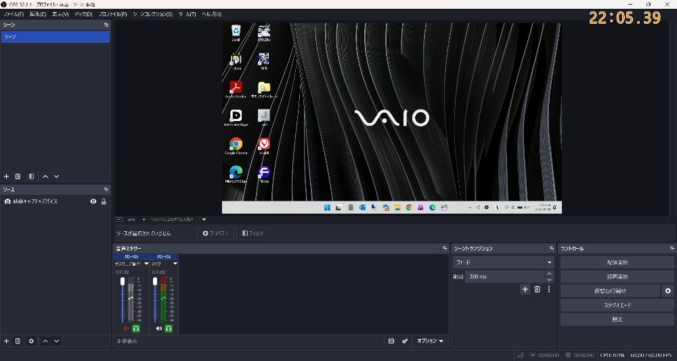The image size is (677, 361).
Task: Open the プロファイル(P) menu
Action: pos(112,14)
